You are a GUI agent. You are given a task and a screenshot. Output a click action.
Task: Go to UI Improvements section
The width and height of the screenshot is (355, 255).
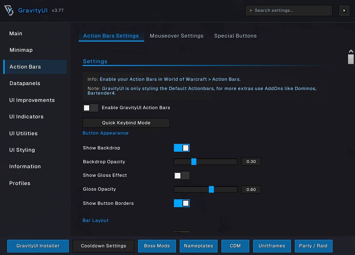pyautogui.click(x=32, y=100)
